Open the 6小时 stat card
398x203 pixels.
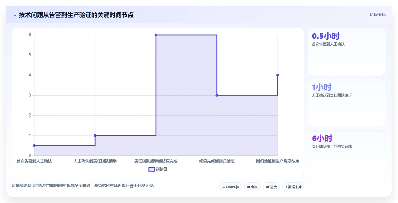tap(347, 154)
